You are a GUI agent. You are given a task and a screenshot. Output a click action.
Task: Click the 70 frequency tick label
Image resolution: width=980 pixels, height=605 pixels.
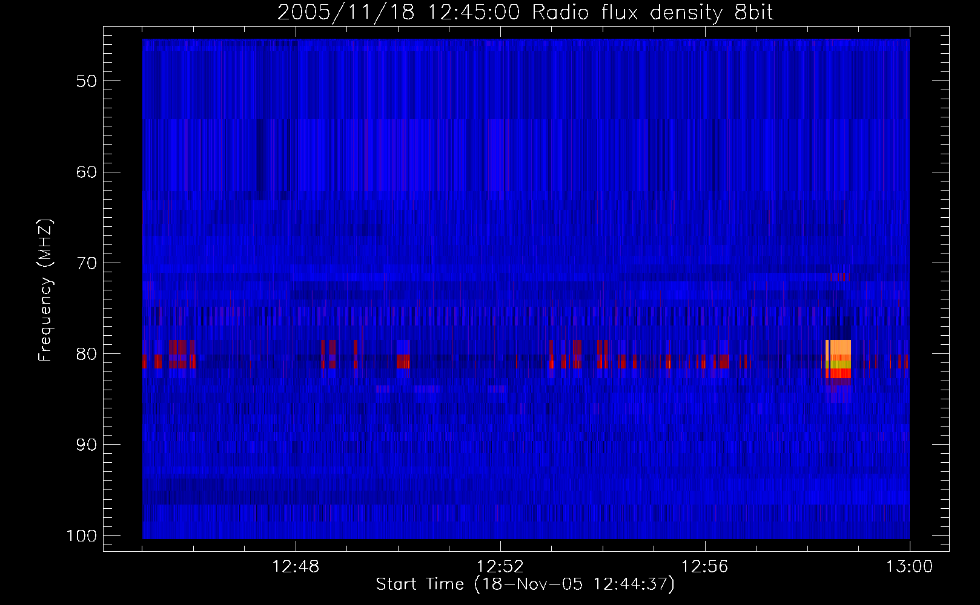click(x=87, y=263)
